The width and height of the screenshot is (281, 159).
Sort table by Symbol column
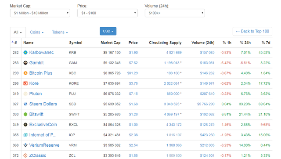(x=76, y=43)
